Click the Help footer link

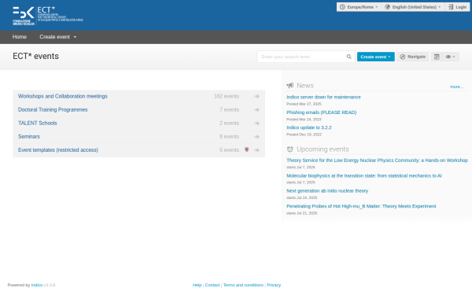[x=197, y=285]
